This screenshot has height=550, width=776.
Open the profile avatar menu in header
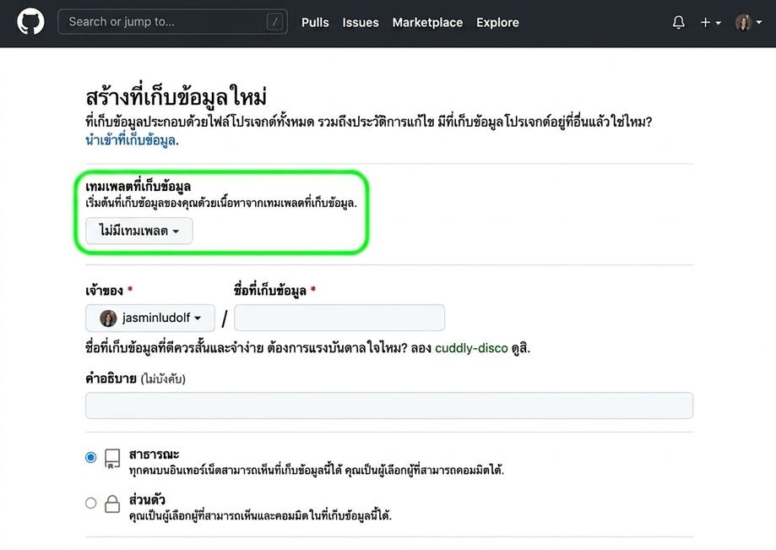click(x=748, y=22)
